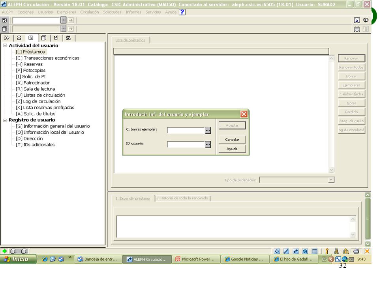The height and width of the screenshot is (284, 379).
Task: Select [Z] Log de circulación in tree
Action: 38,101
